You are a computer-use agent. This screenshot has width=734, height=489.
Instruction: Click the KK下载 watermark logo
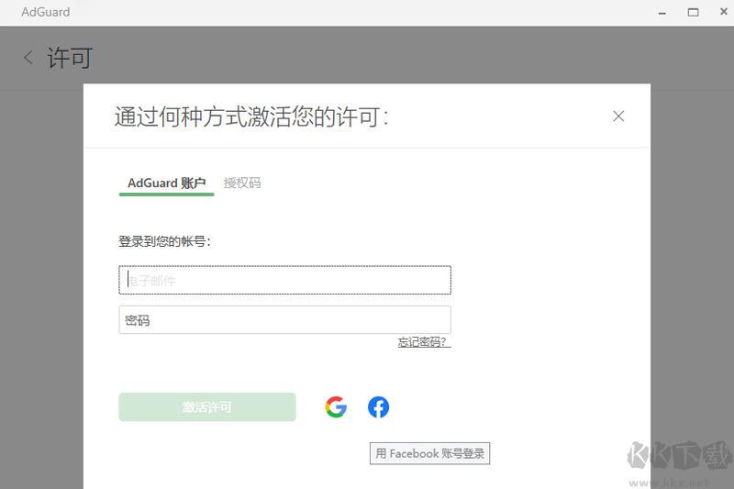[x=679, y=457]
